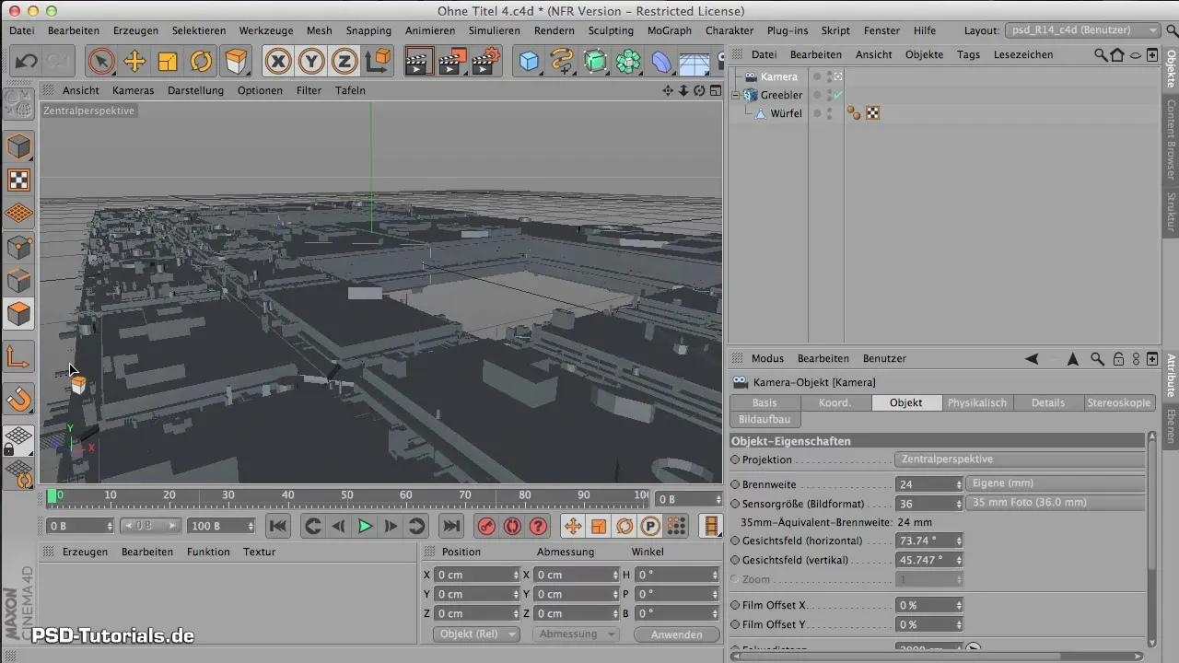Screen dimensions: 1179x663
Task: Toggle Y axis lock
Action: pyautogui.click(x=310, y=62)
